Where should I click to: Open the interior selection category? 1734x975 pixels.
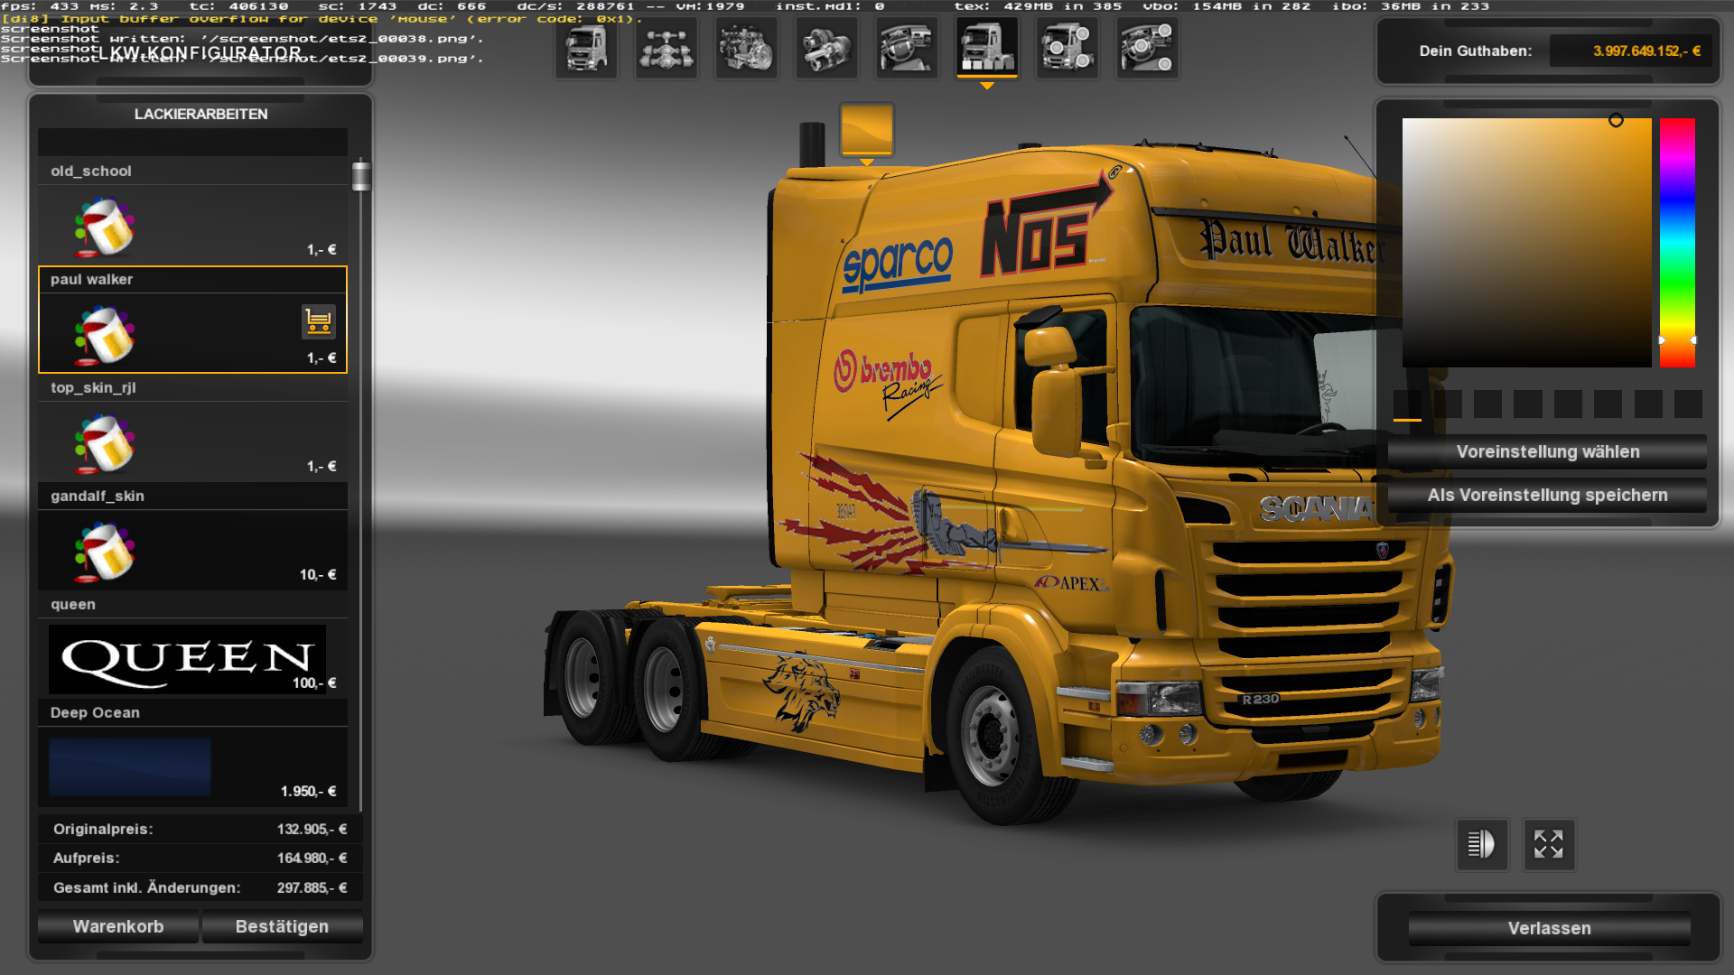click(907, 48)
